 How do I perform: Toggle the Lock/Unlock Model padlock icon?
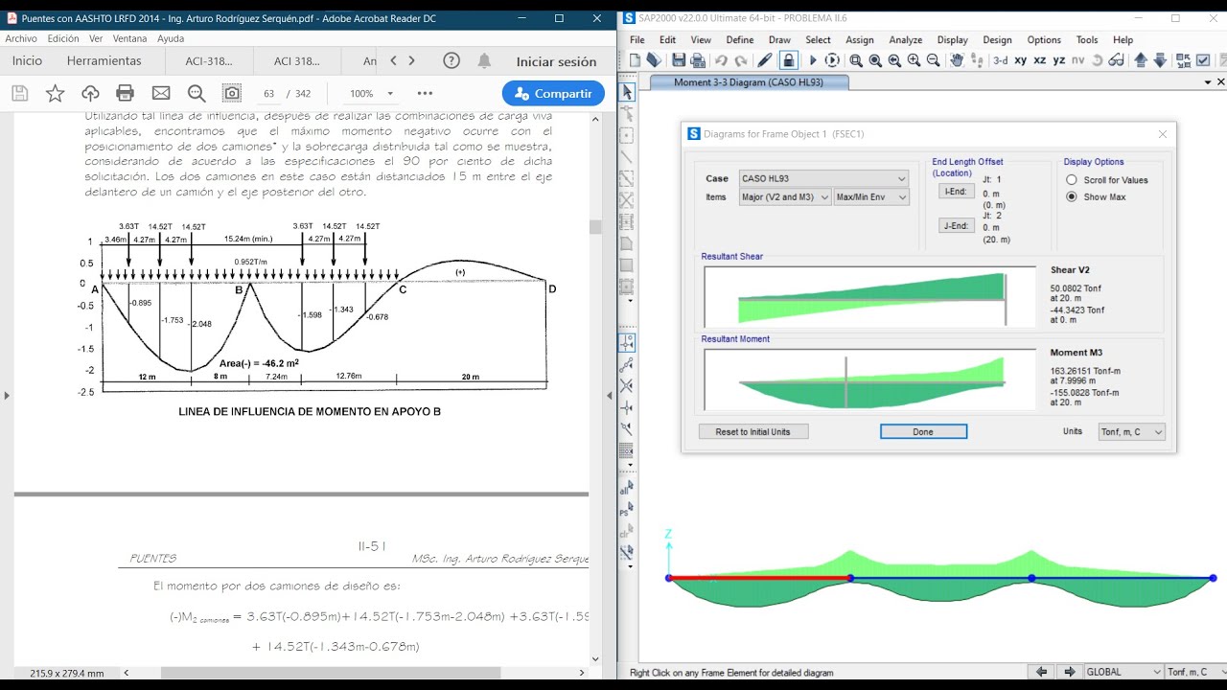[x=788, y=60]
